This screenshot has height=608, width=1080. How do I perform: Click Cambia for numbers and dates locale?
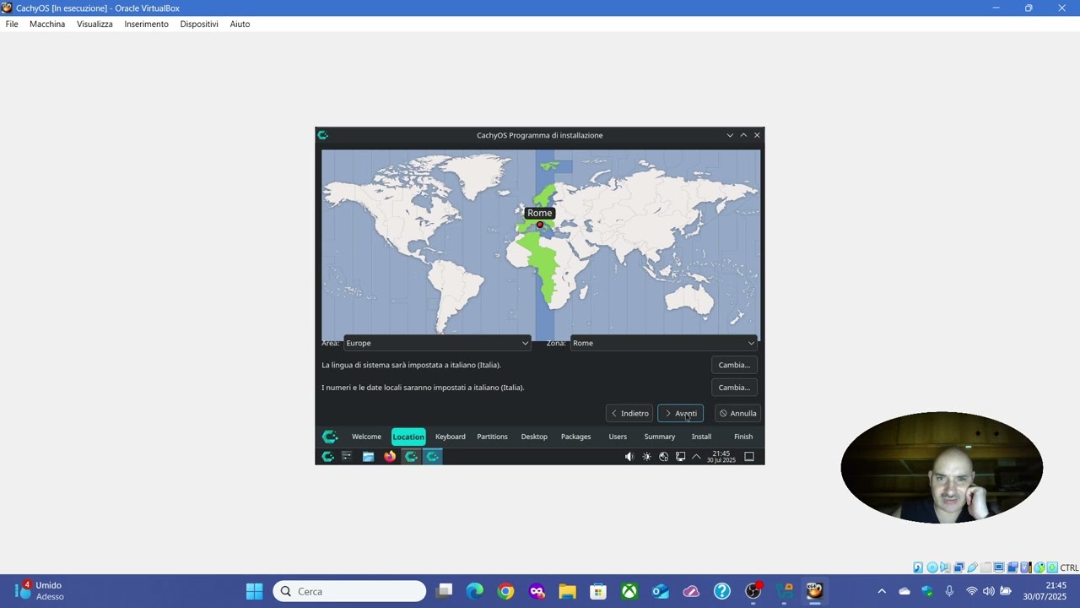[x=734, y=388]
